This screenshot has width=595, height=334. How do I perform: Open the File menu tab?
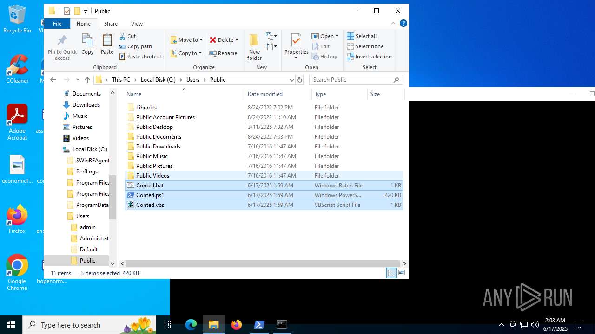pyautogui.click(x=57, y=24)
